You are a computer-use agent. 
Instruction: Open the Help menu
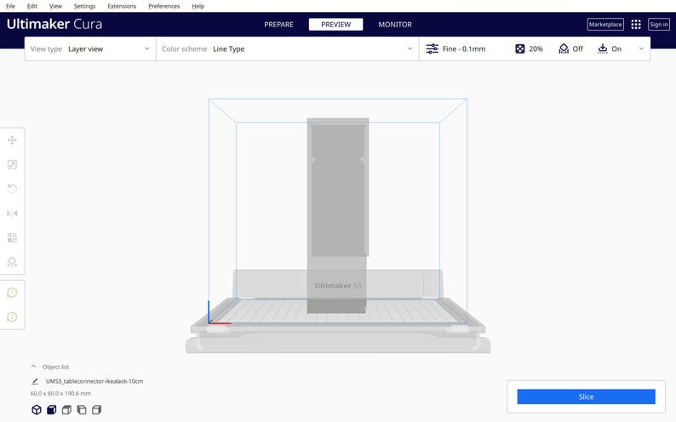pos(198,6)
